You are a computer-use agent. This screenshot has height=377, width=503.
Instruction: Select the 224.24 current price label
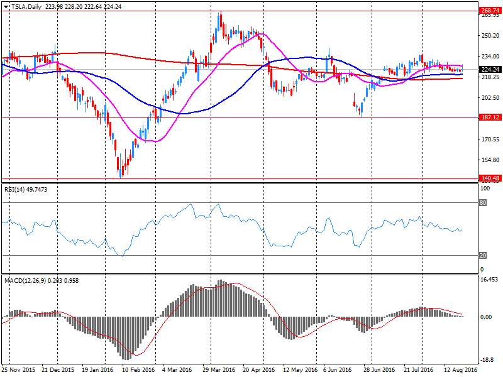pyautogui.click(x=490, y=70)
